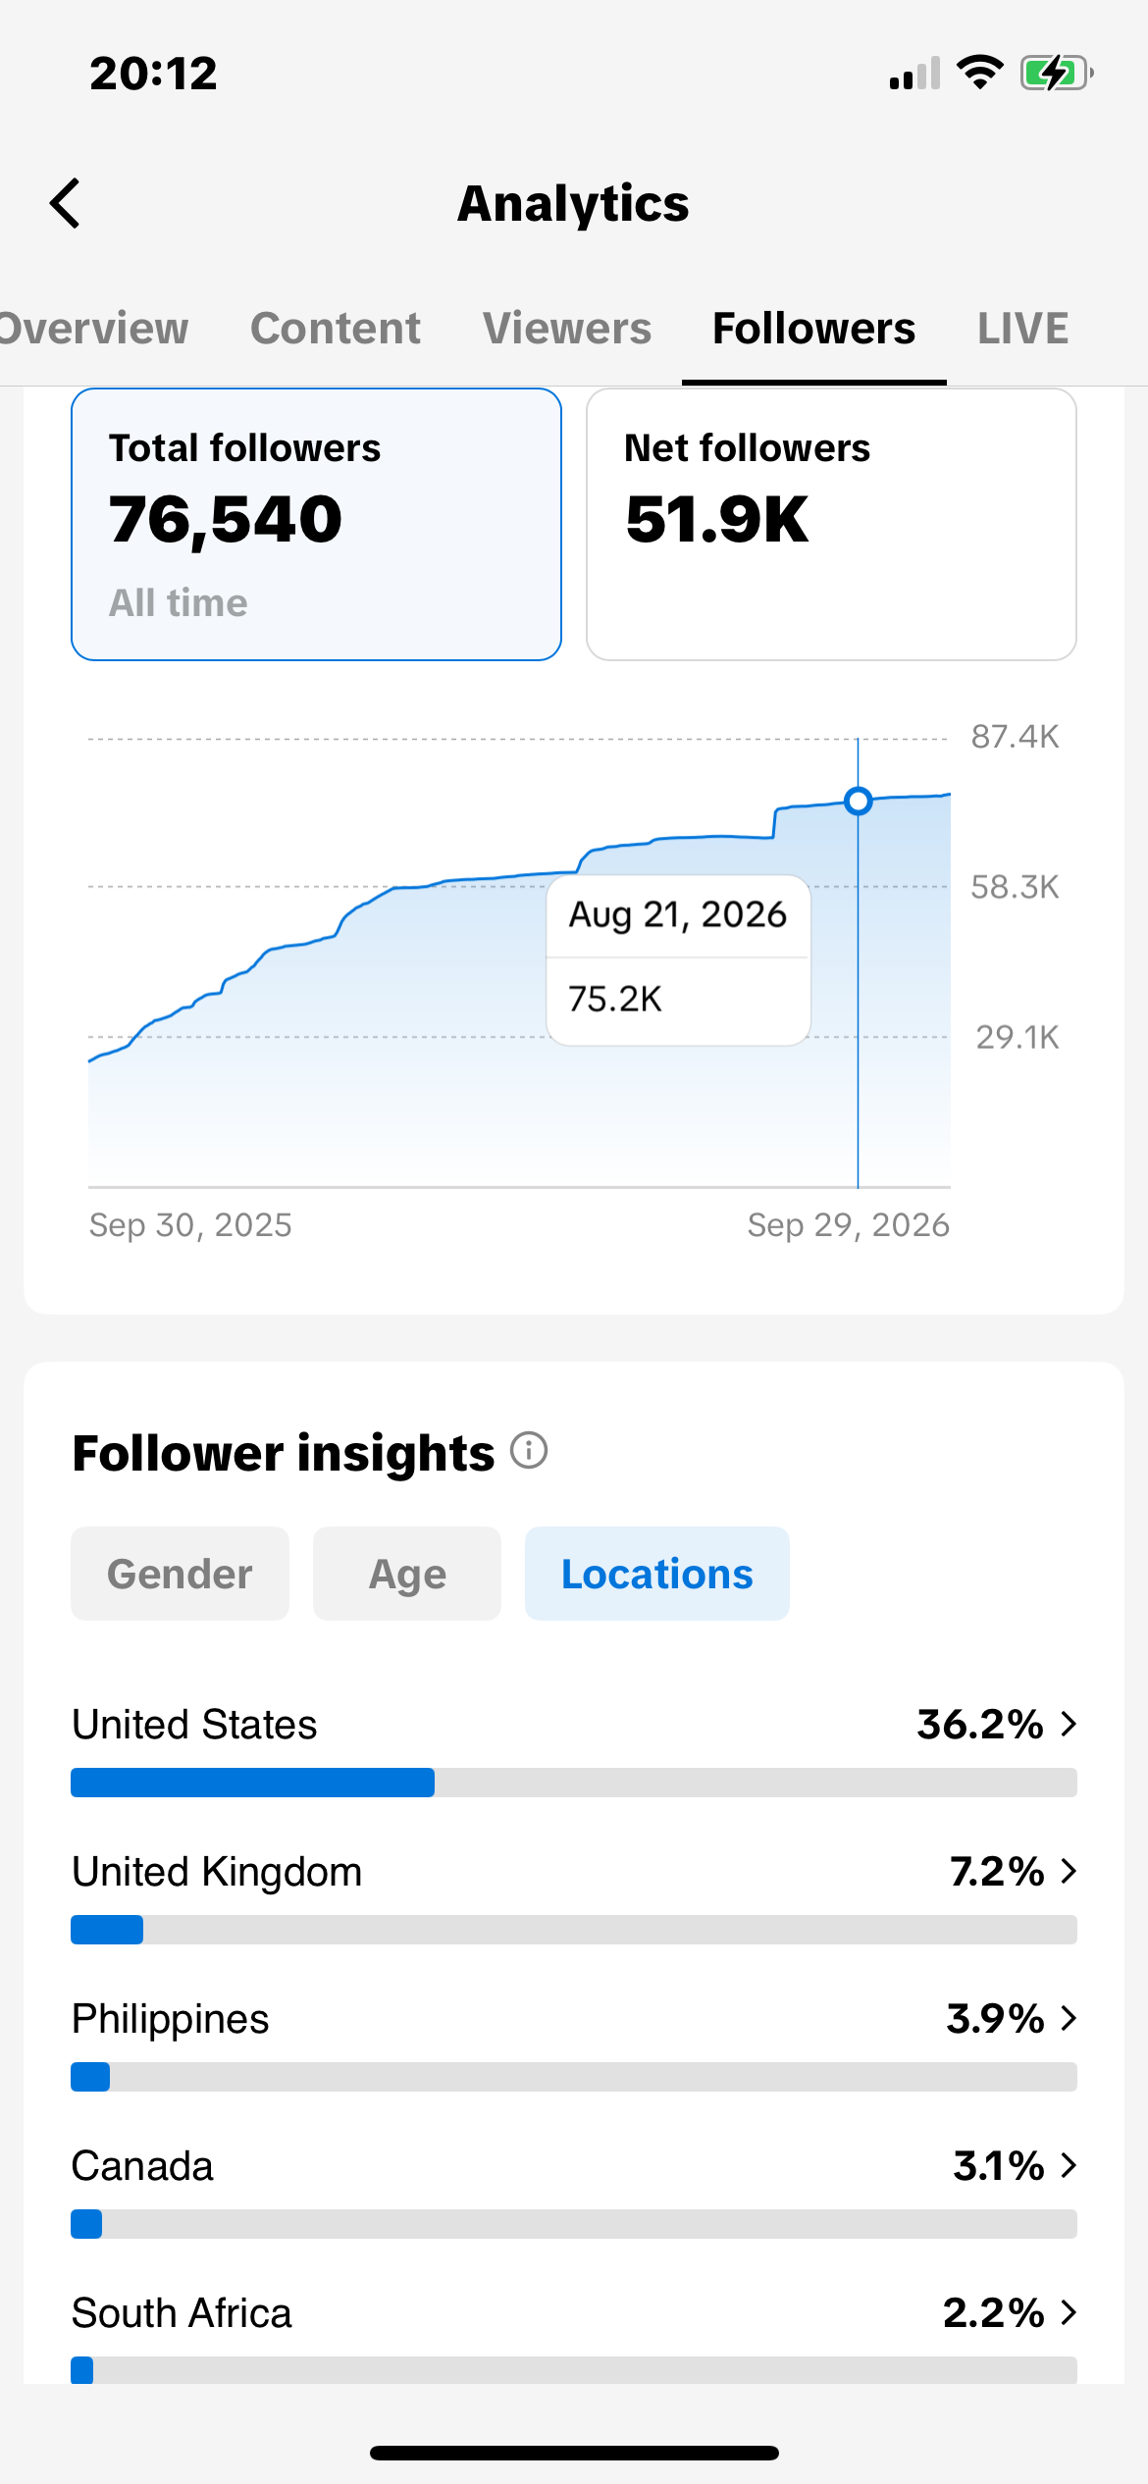This screenshot has height=2484, width=1148.
Task: Expand the United Kingdom chevron arrow
Action: [x=1070, y=1871]
